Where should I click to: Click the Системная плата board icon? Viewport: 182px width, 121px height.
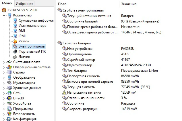click(9, 62)
